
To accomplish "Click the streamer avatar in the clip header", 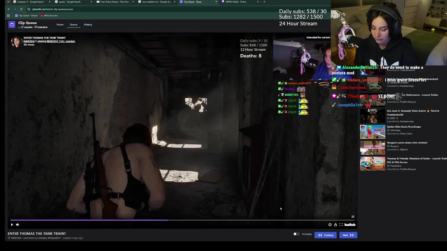I will click(x=16, y=41).
